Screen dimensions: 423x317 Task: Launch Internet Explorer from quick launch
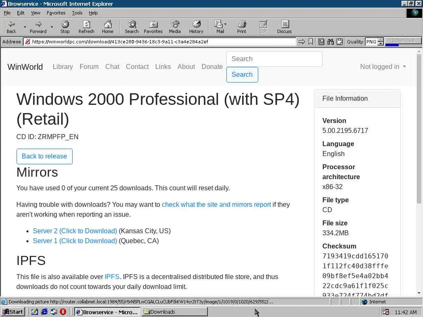click(44, 312)
